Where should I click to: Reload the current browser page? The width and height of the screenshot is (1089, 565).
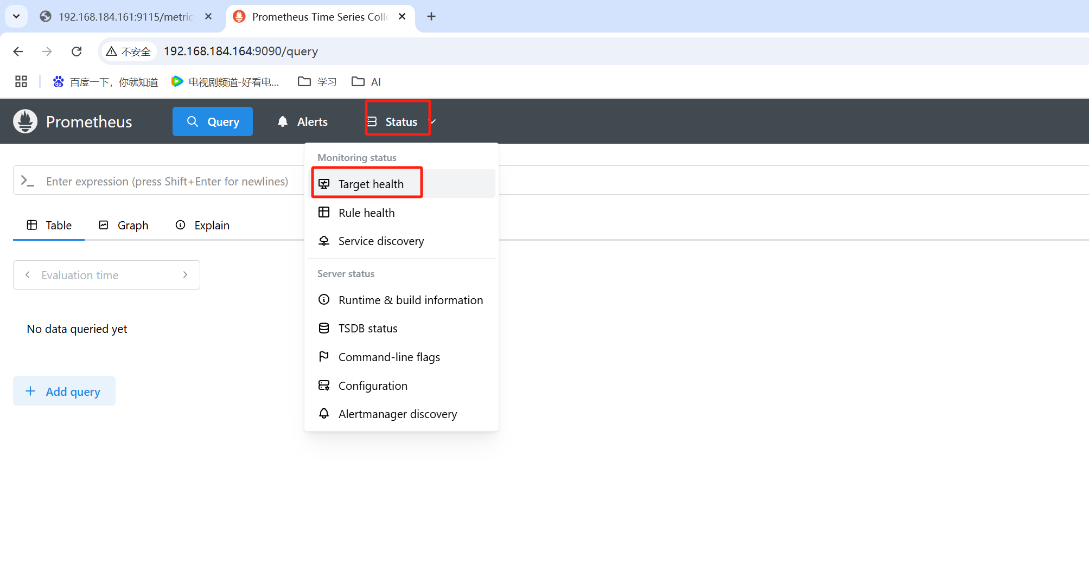[77, 52]
